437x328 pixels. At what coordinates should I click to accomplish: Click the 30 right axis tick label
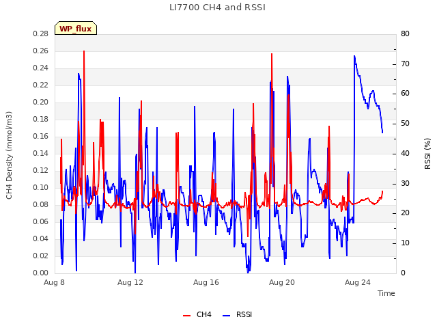405,184
